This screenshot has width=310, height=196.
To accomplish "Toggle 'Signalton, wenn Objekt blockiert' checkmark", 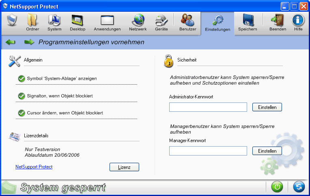I will (22, 96).
